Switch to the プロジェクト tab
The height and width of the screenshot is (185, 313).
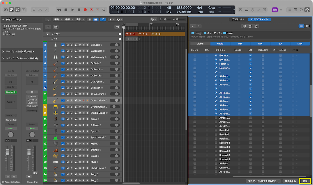point(238,19)
